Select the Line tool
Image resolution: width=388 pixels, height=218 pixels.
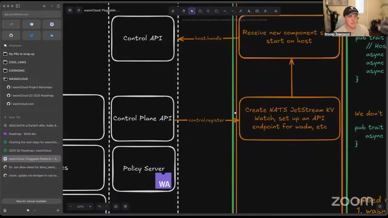pos(232,11)
